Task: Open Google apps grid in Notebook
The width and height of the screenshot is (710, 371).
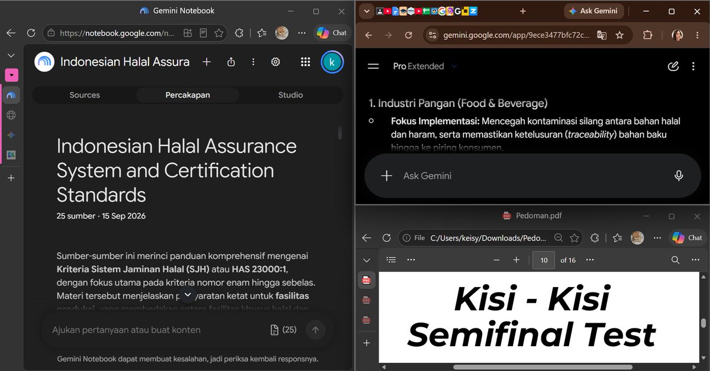Action: click(305, 61)
